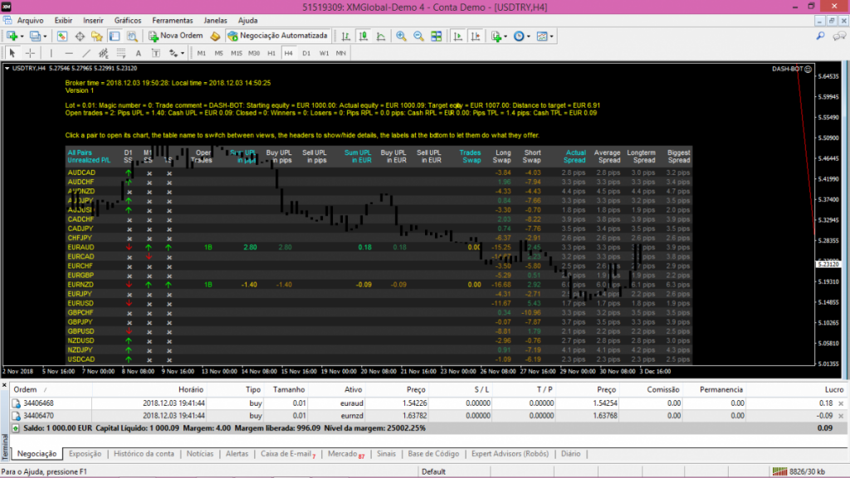850x478 pixels.
Task: Select order 34406470 eurnzd row
Action: tap(428, 416)
